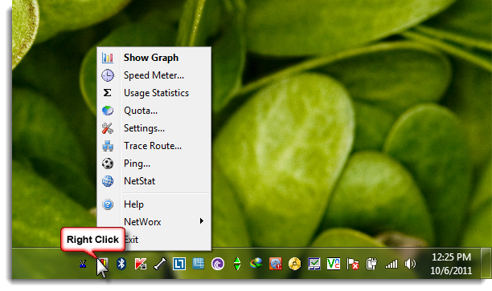
Task: Expand the NetWorx submenu arrow
Action: [202, 221]
